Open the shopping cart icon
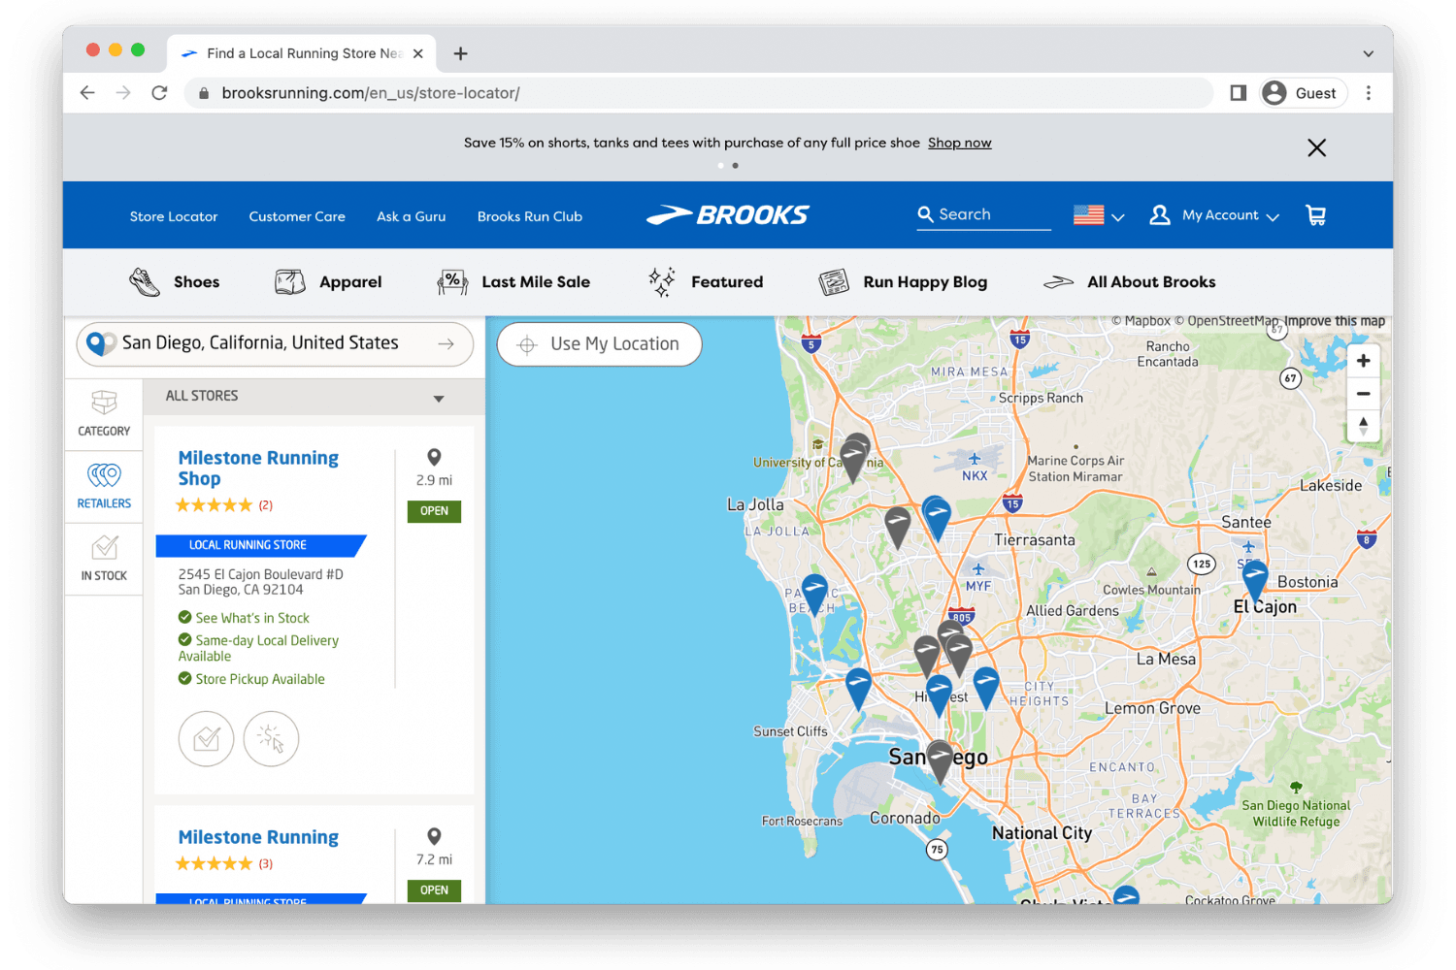The image size is (1456, 970). pos(1316,215)
